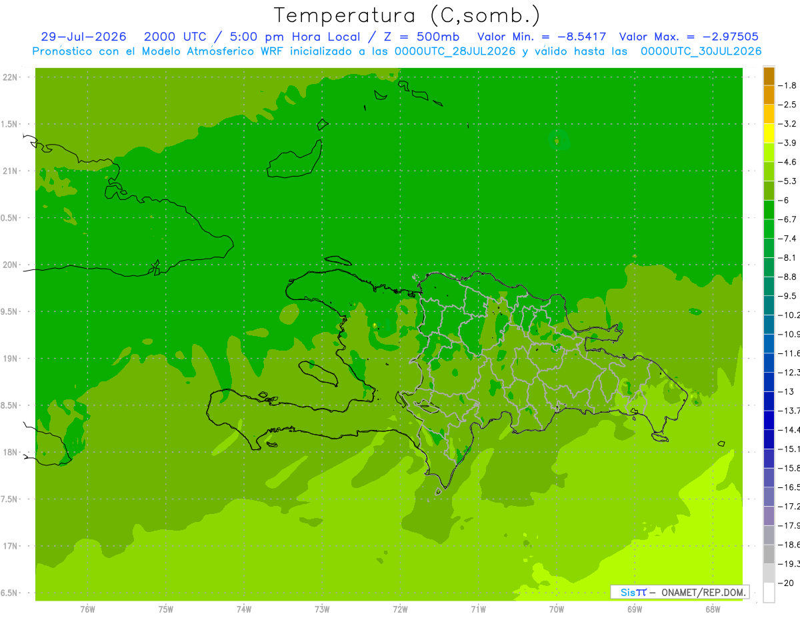Click "0000UTC_28JUL2026" initialization time text

point(455,51)
